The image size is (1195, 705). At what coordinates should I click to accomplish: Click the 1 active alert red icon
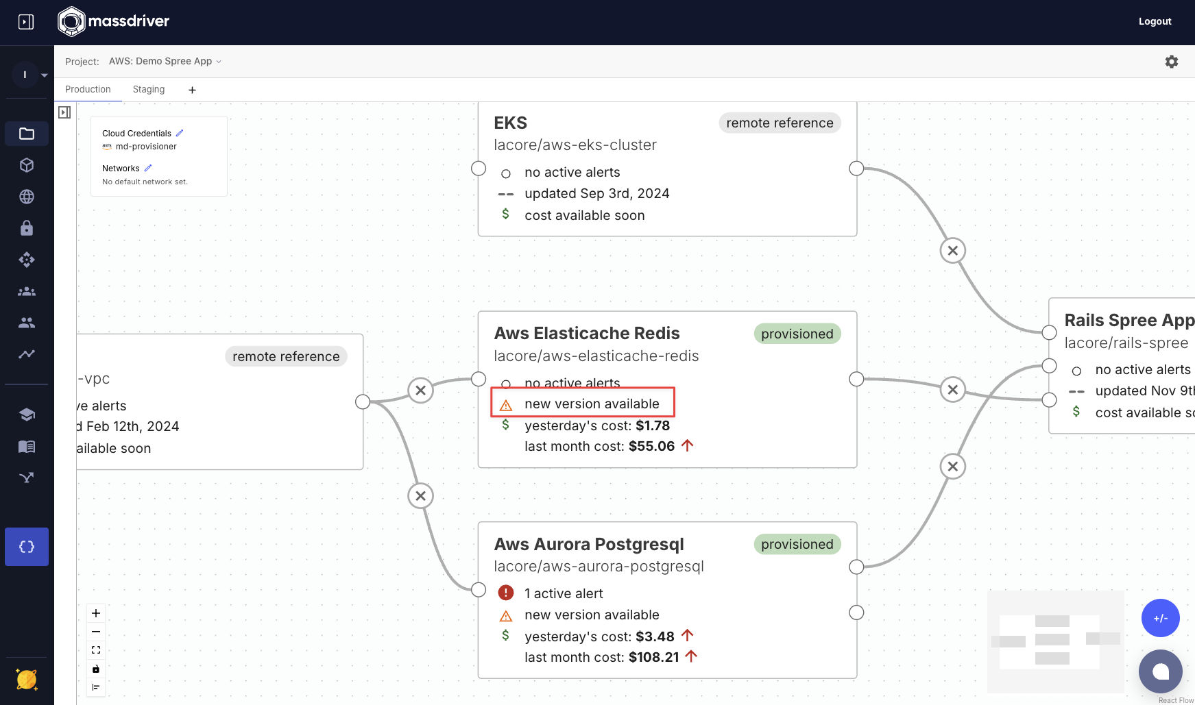(506, 593)
